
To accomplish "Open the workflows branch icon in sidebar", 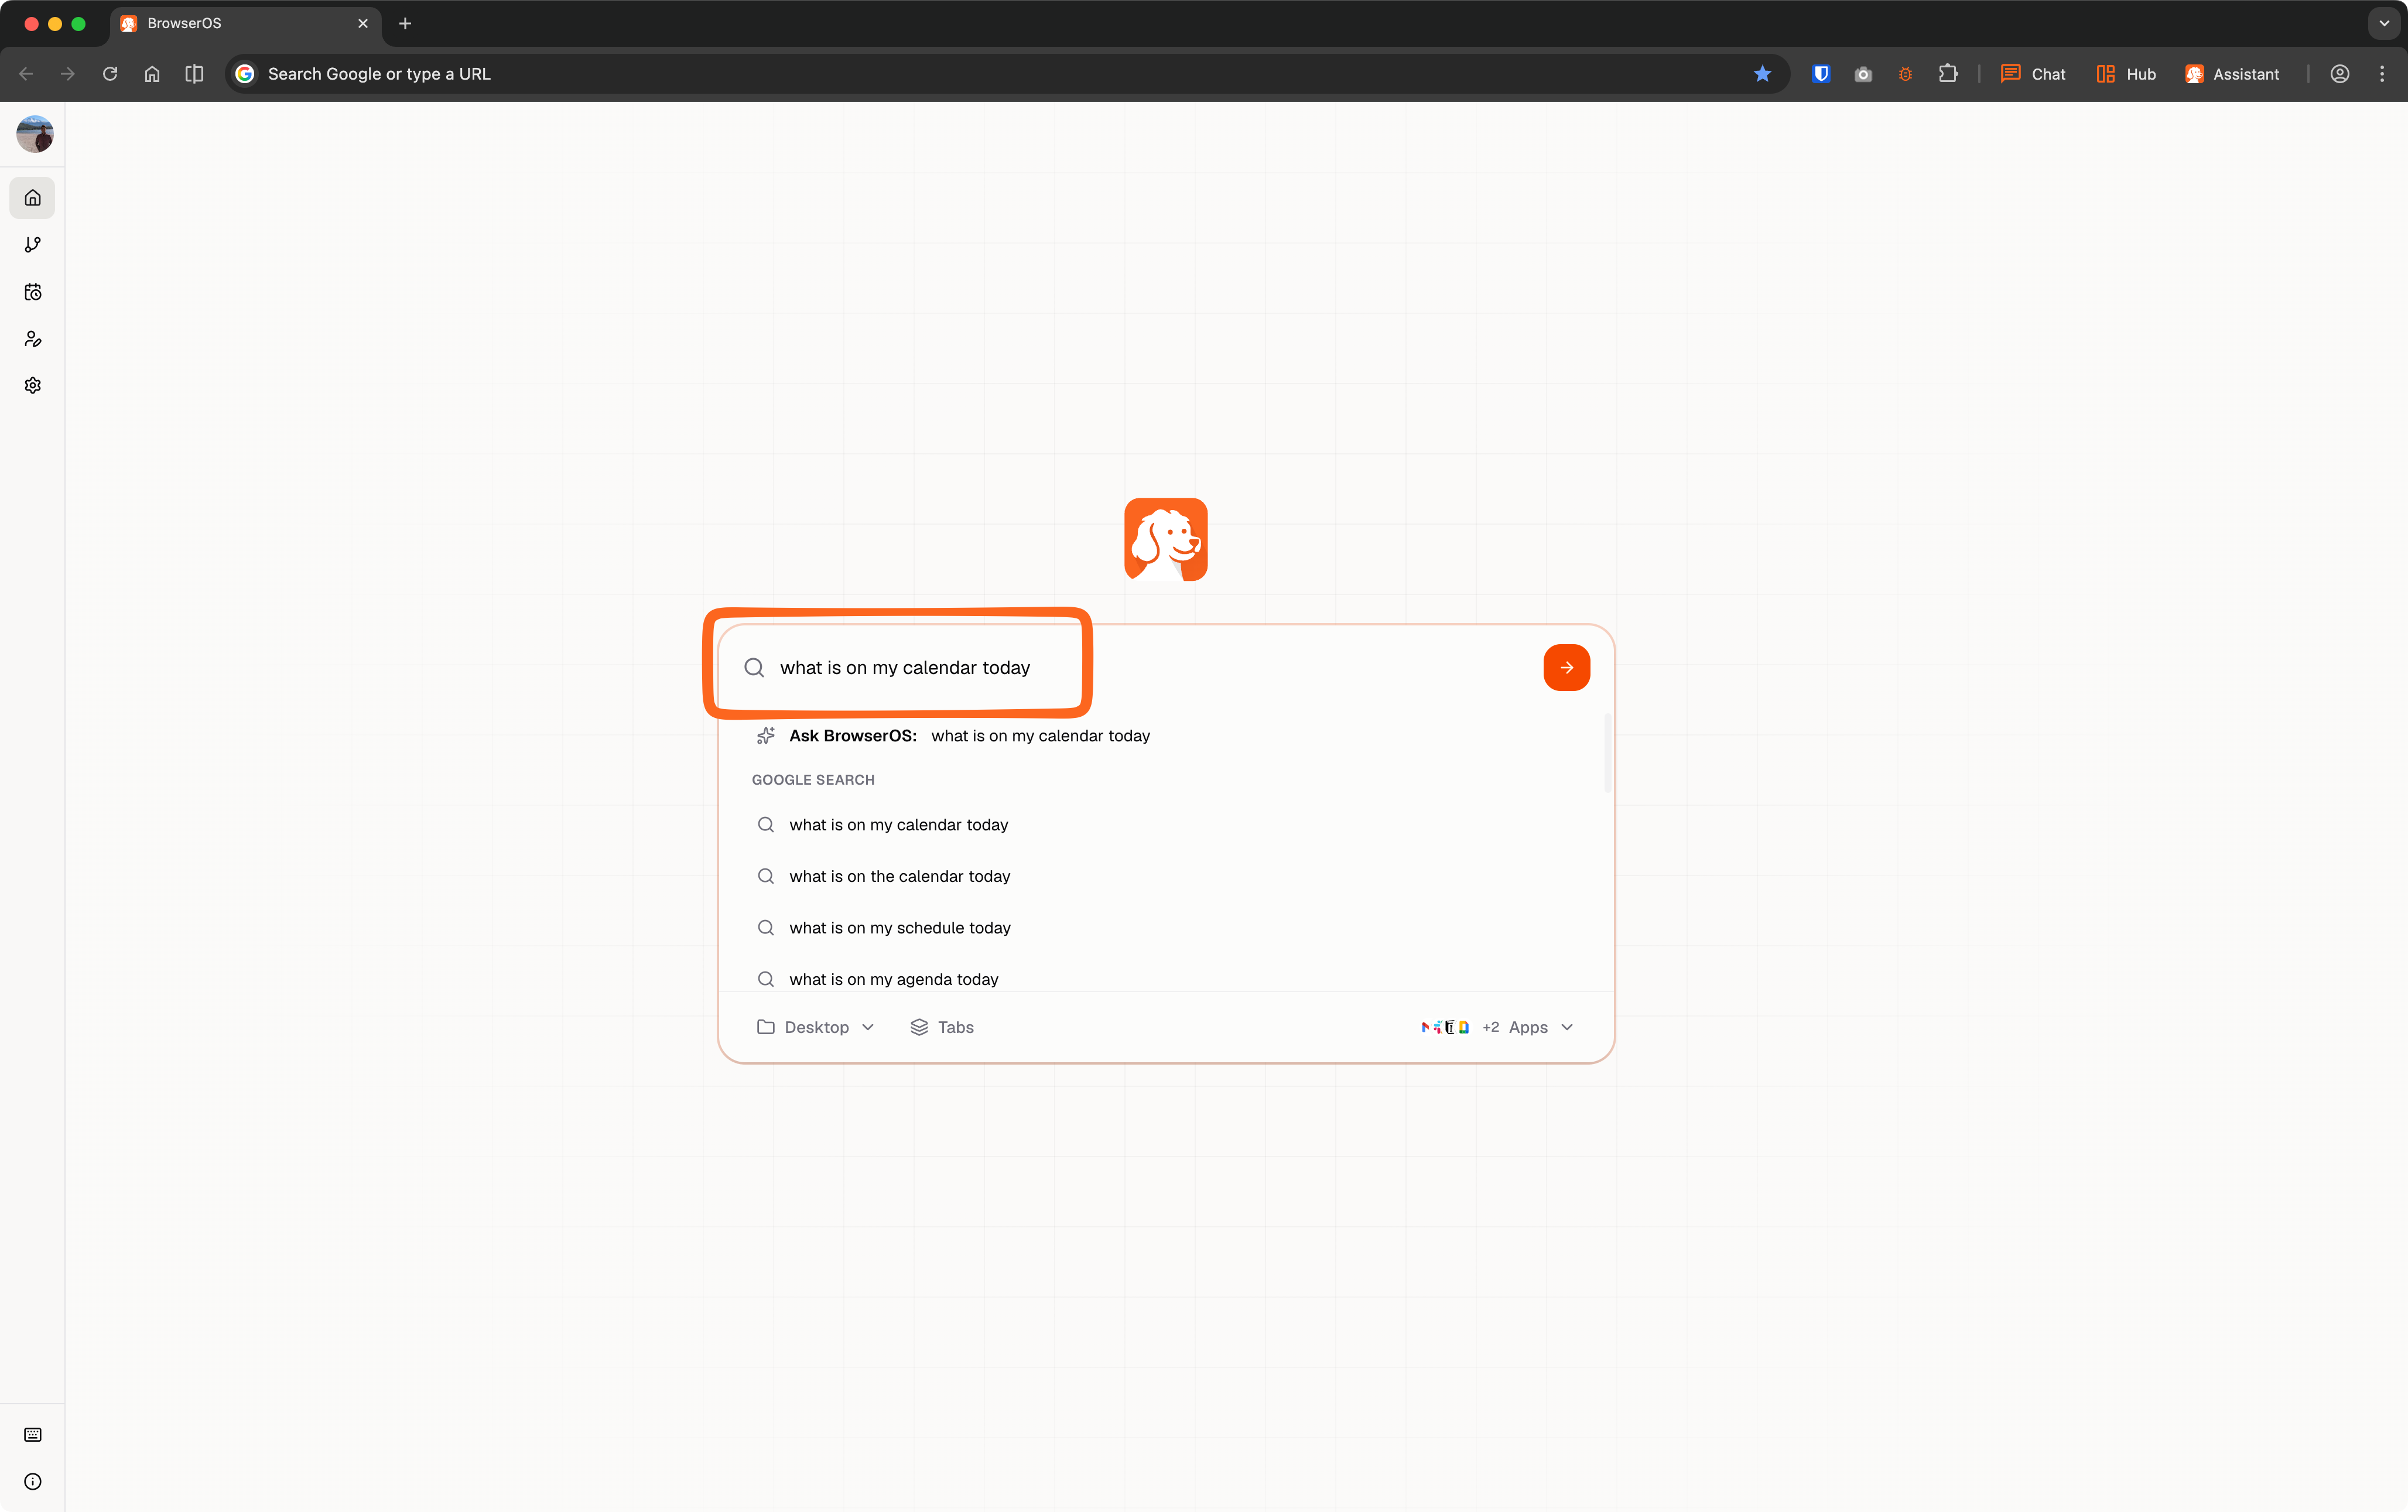I will [33, 245].
